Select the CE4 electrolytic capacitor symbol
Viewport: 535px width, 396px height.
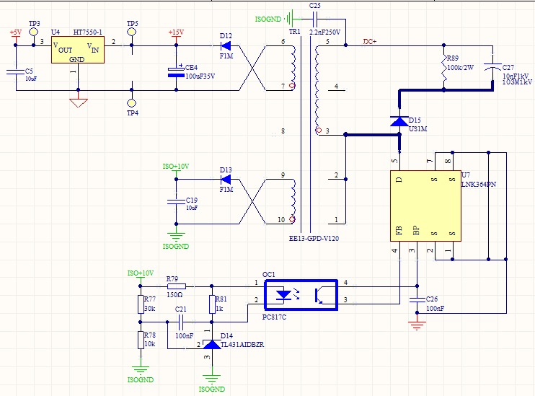(x=176, y=72)
